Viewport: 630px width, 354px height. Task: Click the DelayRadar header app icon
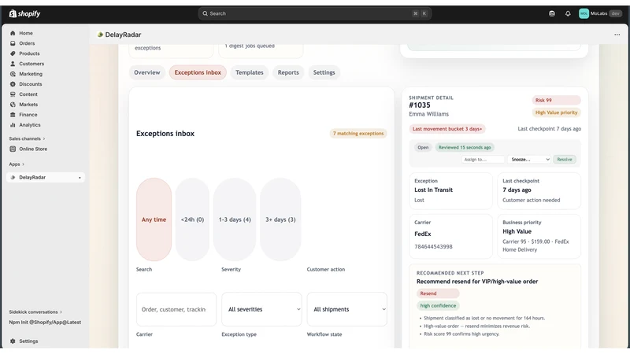[100, 35]
